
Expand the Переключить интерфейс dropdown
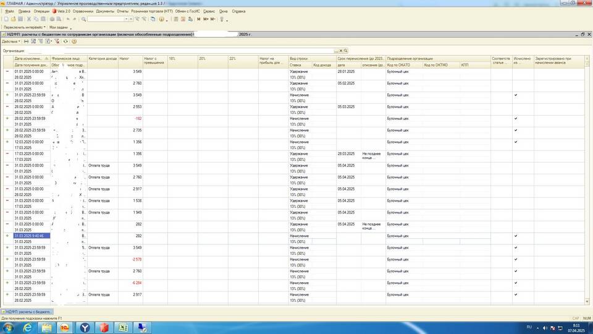pos(25,27)
